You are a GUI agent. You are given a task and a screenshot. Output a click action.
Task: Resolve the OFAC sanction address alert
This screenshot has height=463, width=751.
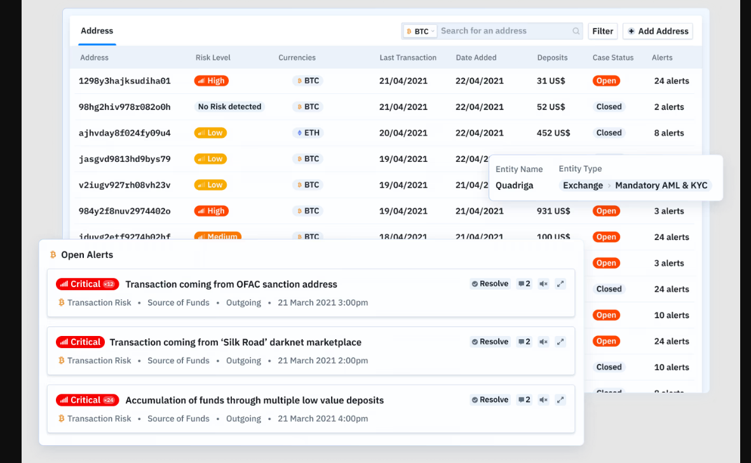coord(490,284)
